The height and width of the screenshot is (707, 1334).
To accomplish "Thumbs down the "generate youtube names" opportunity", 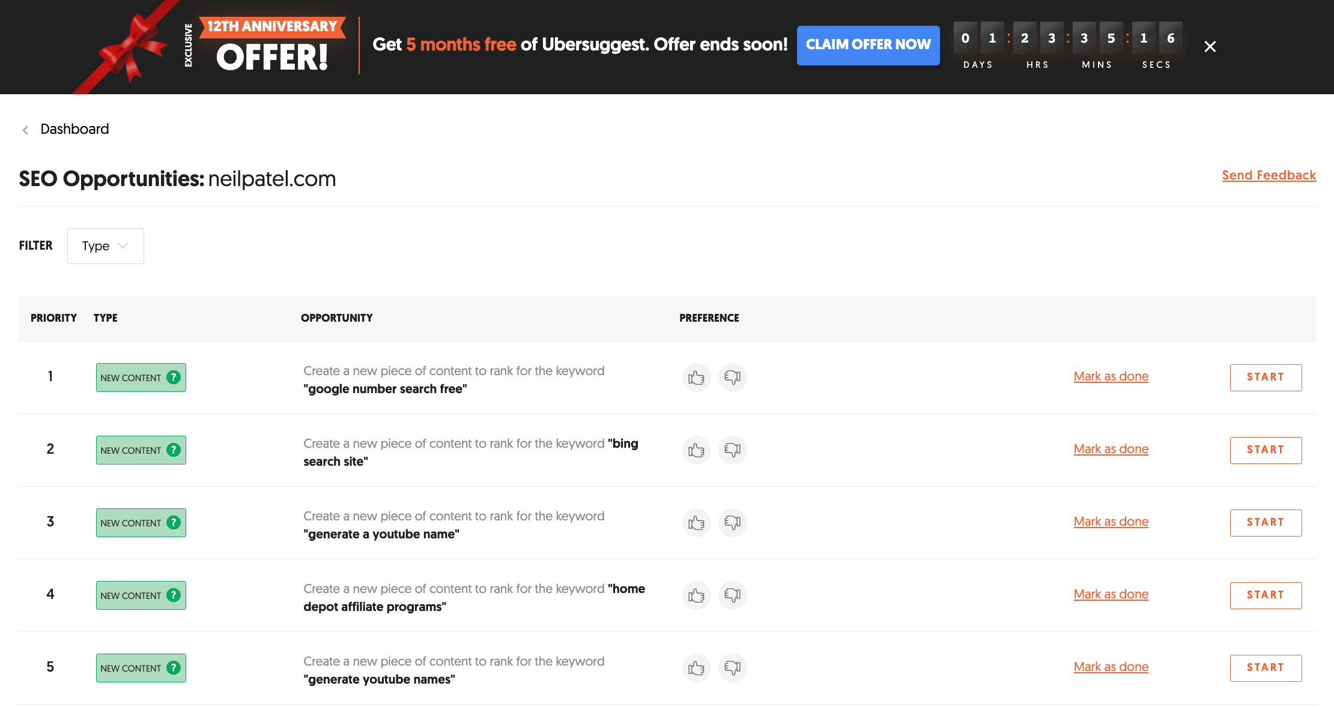I will coord(732,668).
